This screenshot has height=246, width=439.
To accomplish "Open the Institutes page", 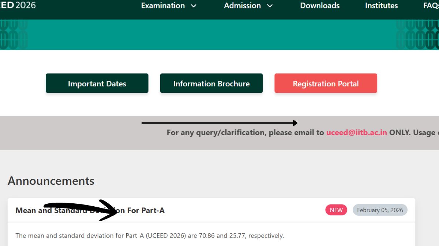I will [381, 5].
